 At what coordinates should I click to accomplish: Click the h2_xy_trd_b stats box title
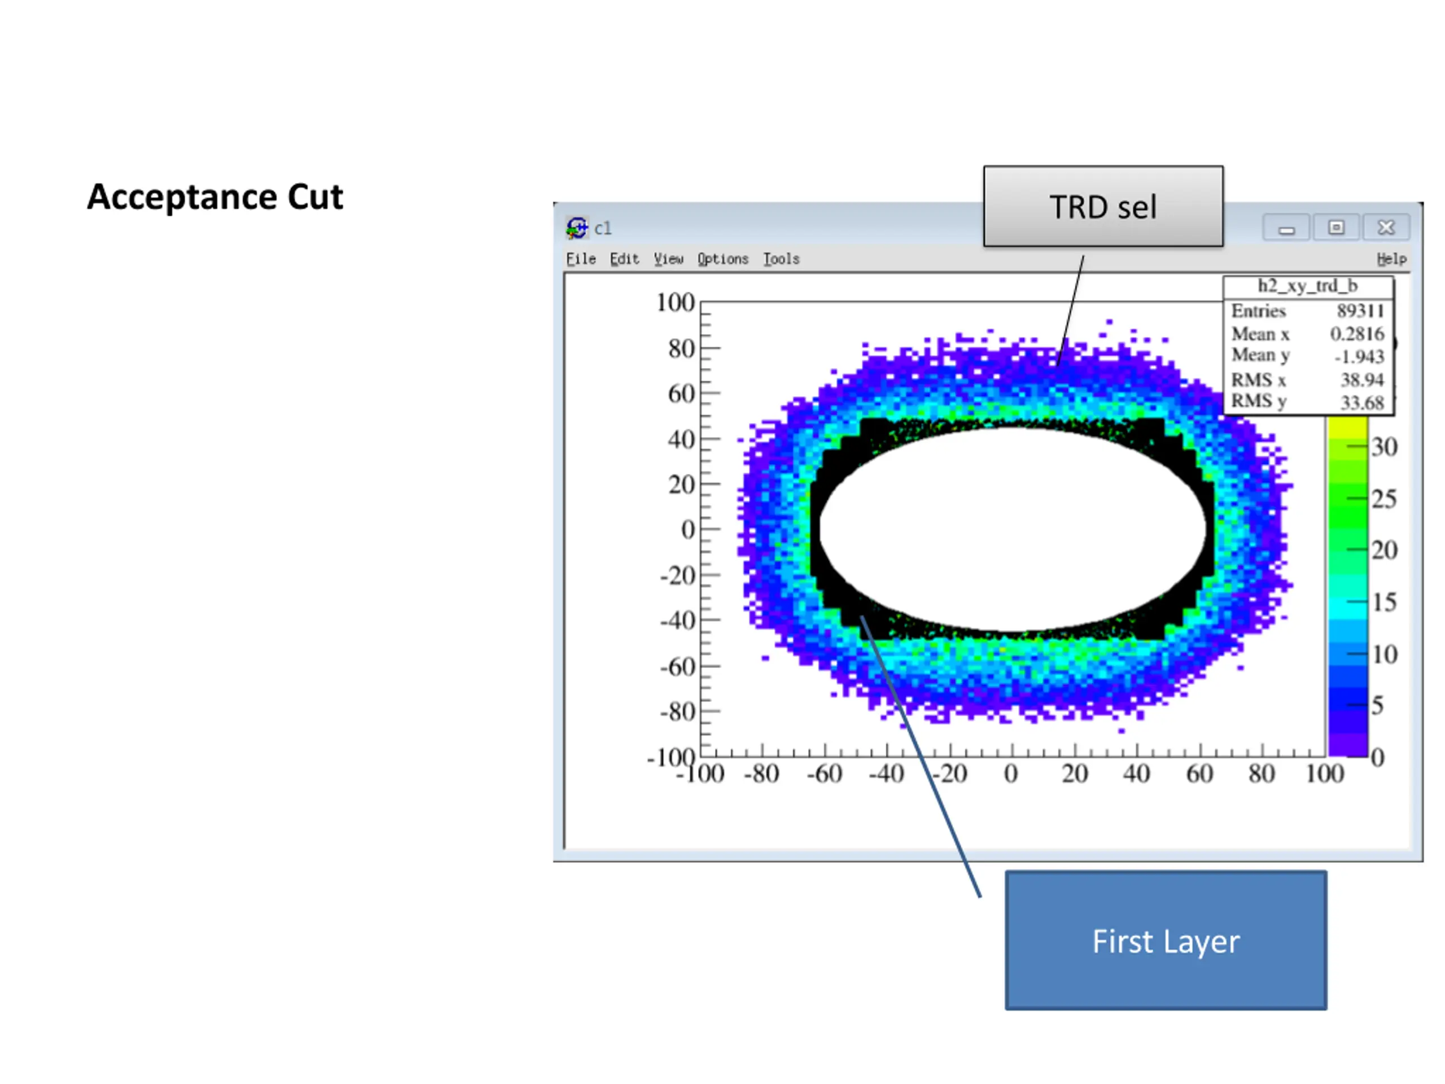click(1308, 286)
